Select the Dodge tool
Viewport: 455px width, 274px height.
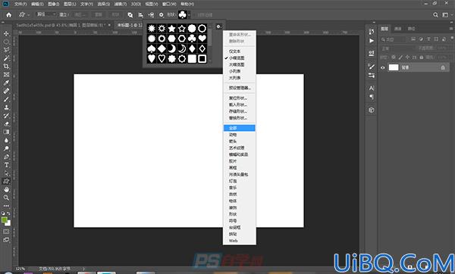(x=6, y=148)
